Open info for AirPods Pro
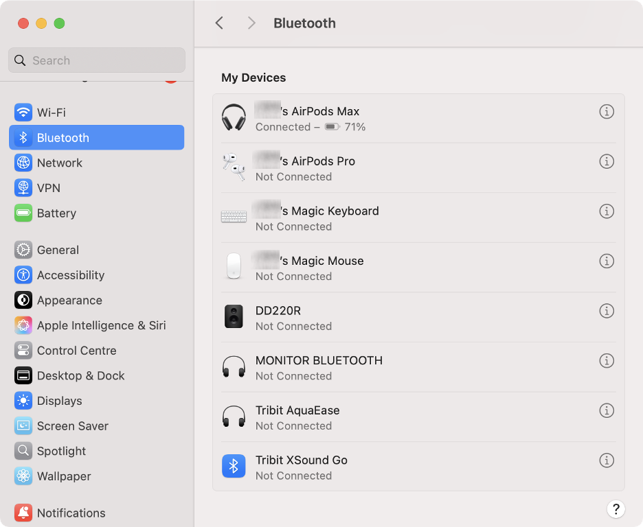643x527 pixels. pos(607,161)
